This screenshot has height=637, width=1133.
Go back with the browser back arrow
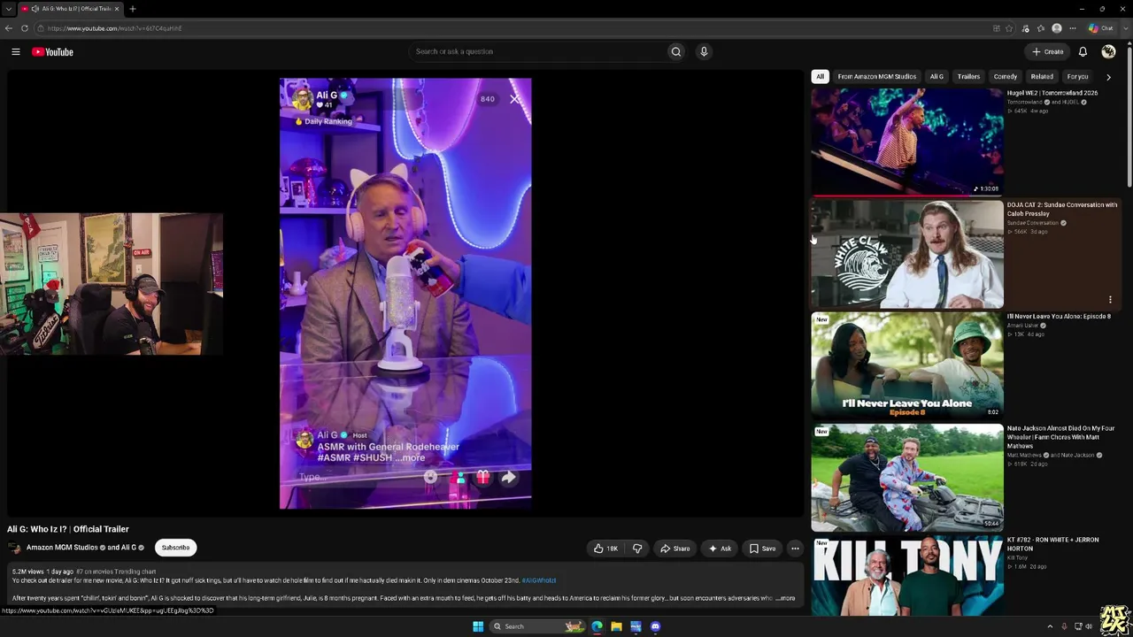pyautogui.click(x=9, y=28)
